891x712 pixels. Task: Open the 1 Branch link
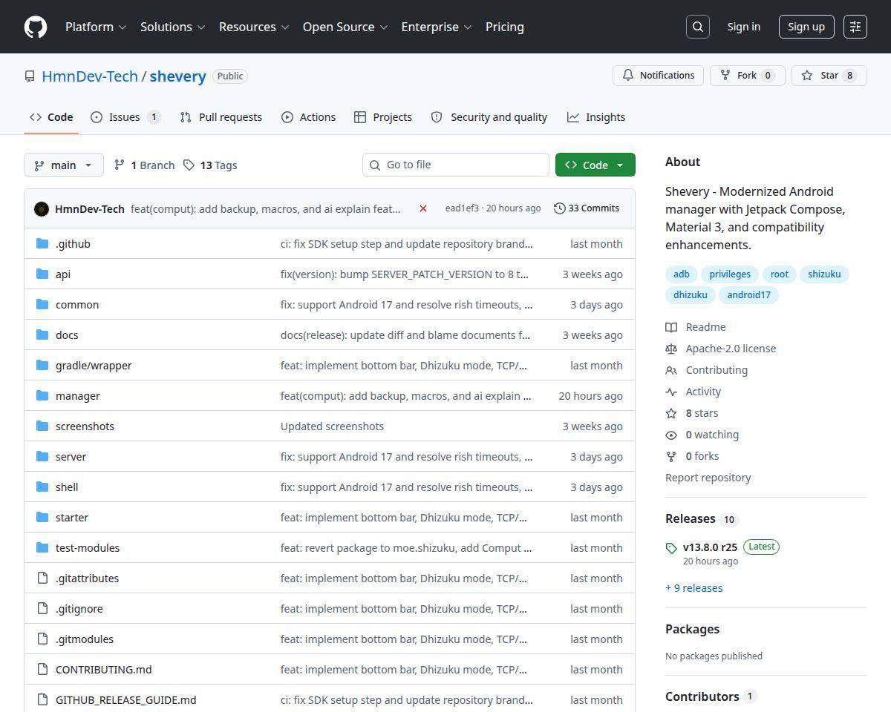144,165
